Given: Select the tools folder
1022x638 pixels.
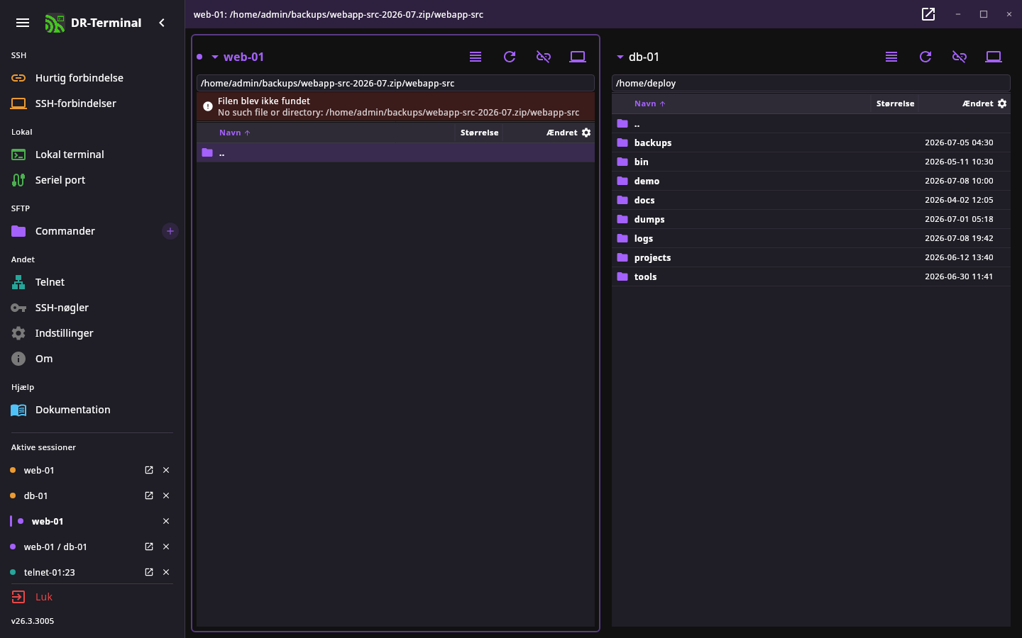Looking at the screenshot, I should point(811,276).
